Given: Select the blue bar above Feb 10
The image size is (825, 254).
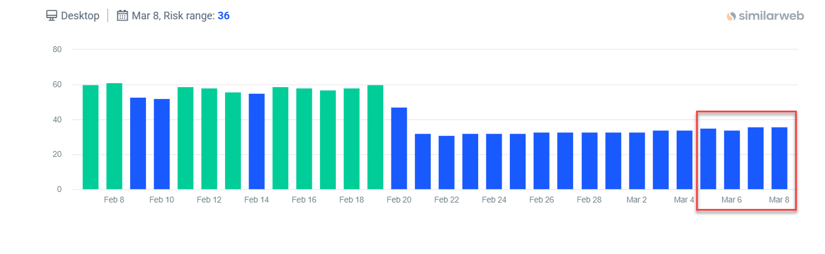Looking at the screenshot, I should click(162, 144).
